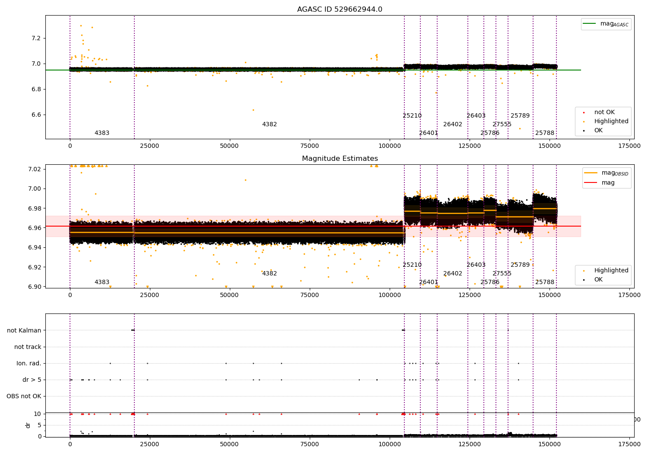This screenshot has width=648, height=454.
Task: Click the red 'mag' legend line in middle plot
Action: pyautogui.click(x=591, y=183)
